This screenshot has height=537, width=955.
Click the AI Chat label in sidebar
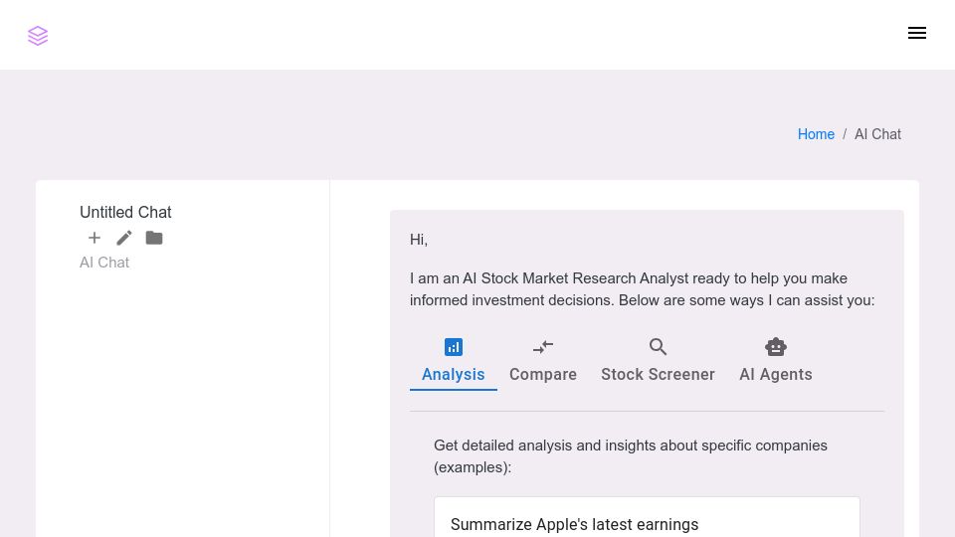click(x=104, y=263)
